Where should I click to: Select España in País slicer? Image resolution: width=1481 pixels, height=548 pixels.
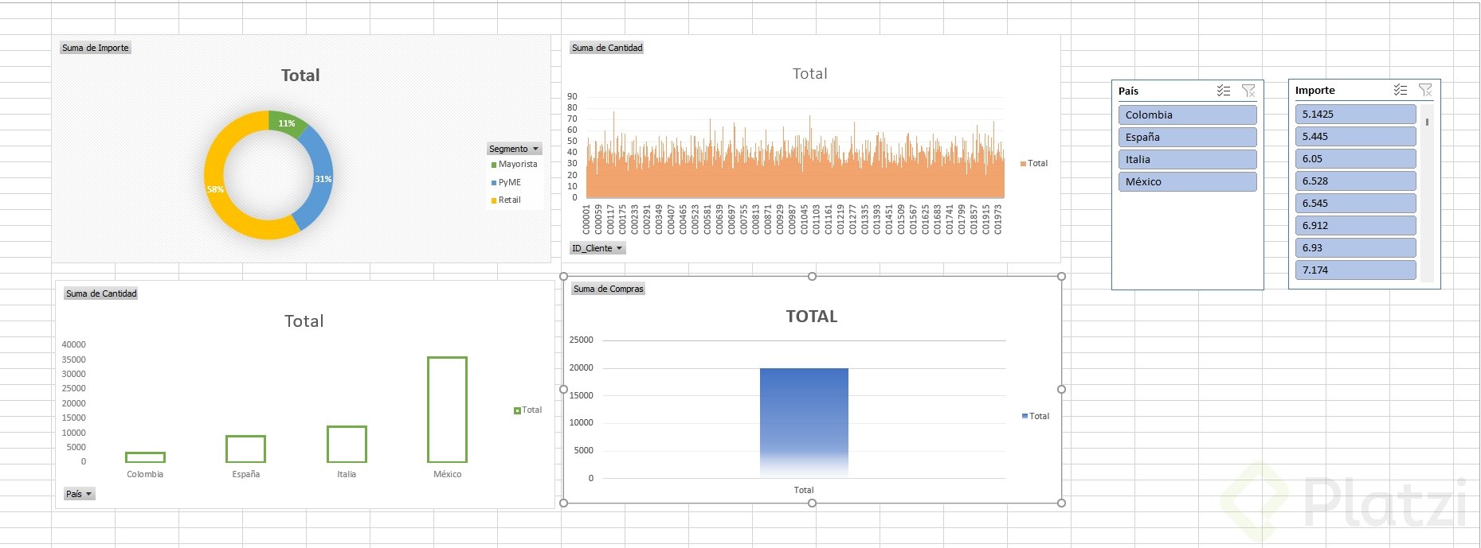pos(1187,137)
